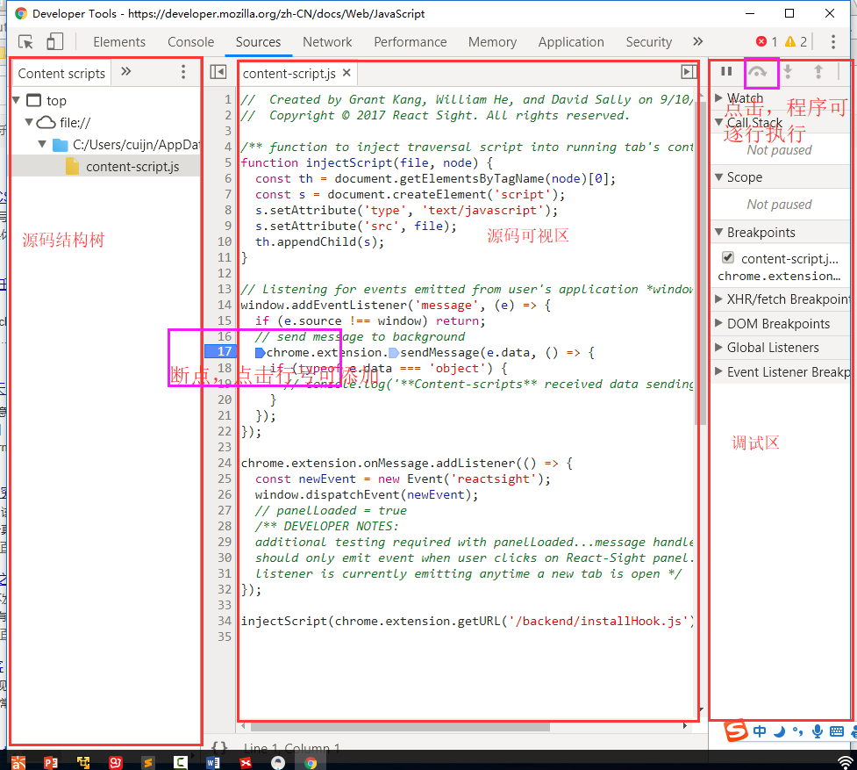The width and height of the screenshot is (857, 770).
Task: Click the Chrome icon in the taskbar
Action: 311,763
